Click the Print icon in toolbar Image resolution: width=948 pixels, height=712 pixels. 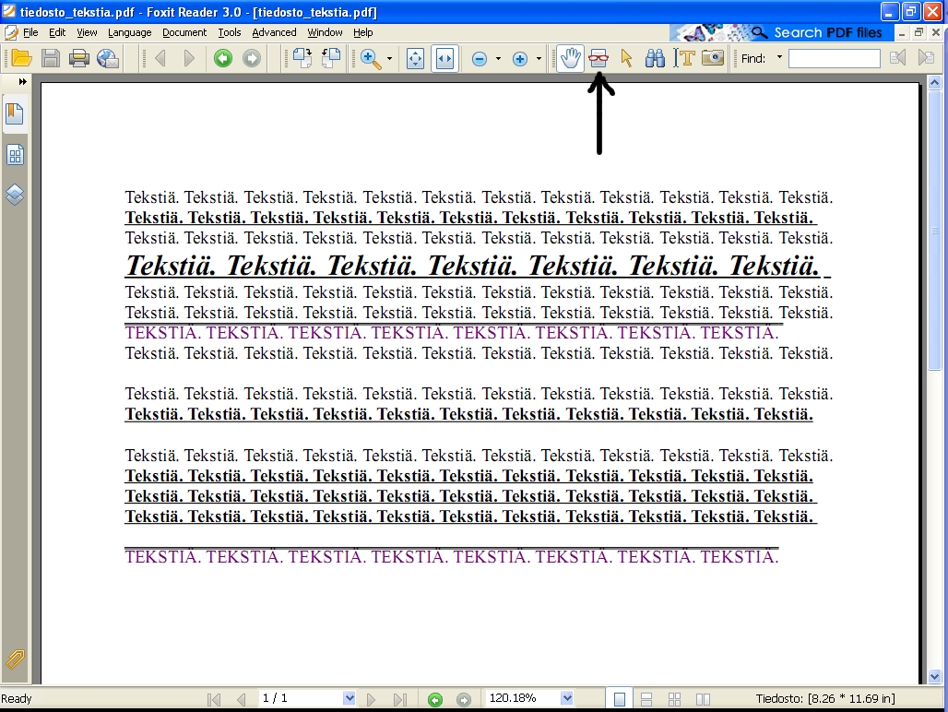(x=79, y=58)
